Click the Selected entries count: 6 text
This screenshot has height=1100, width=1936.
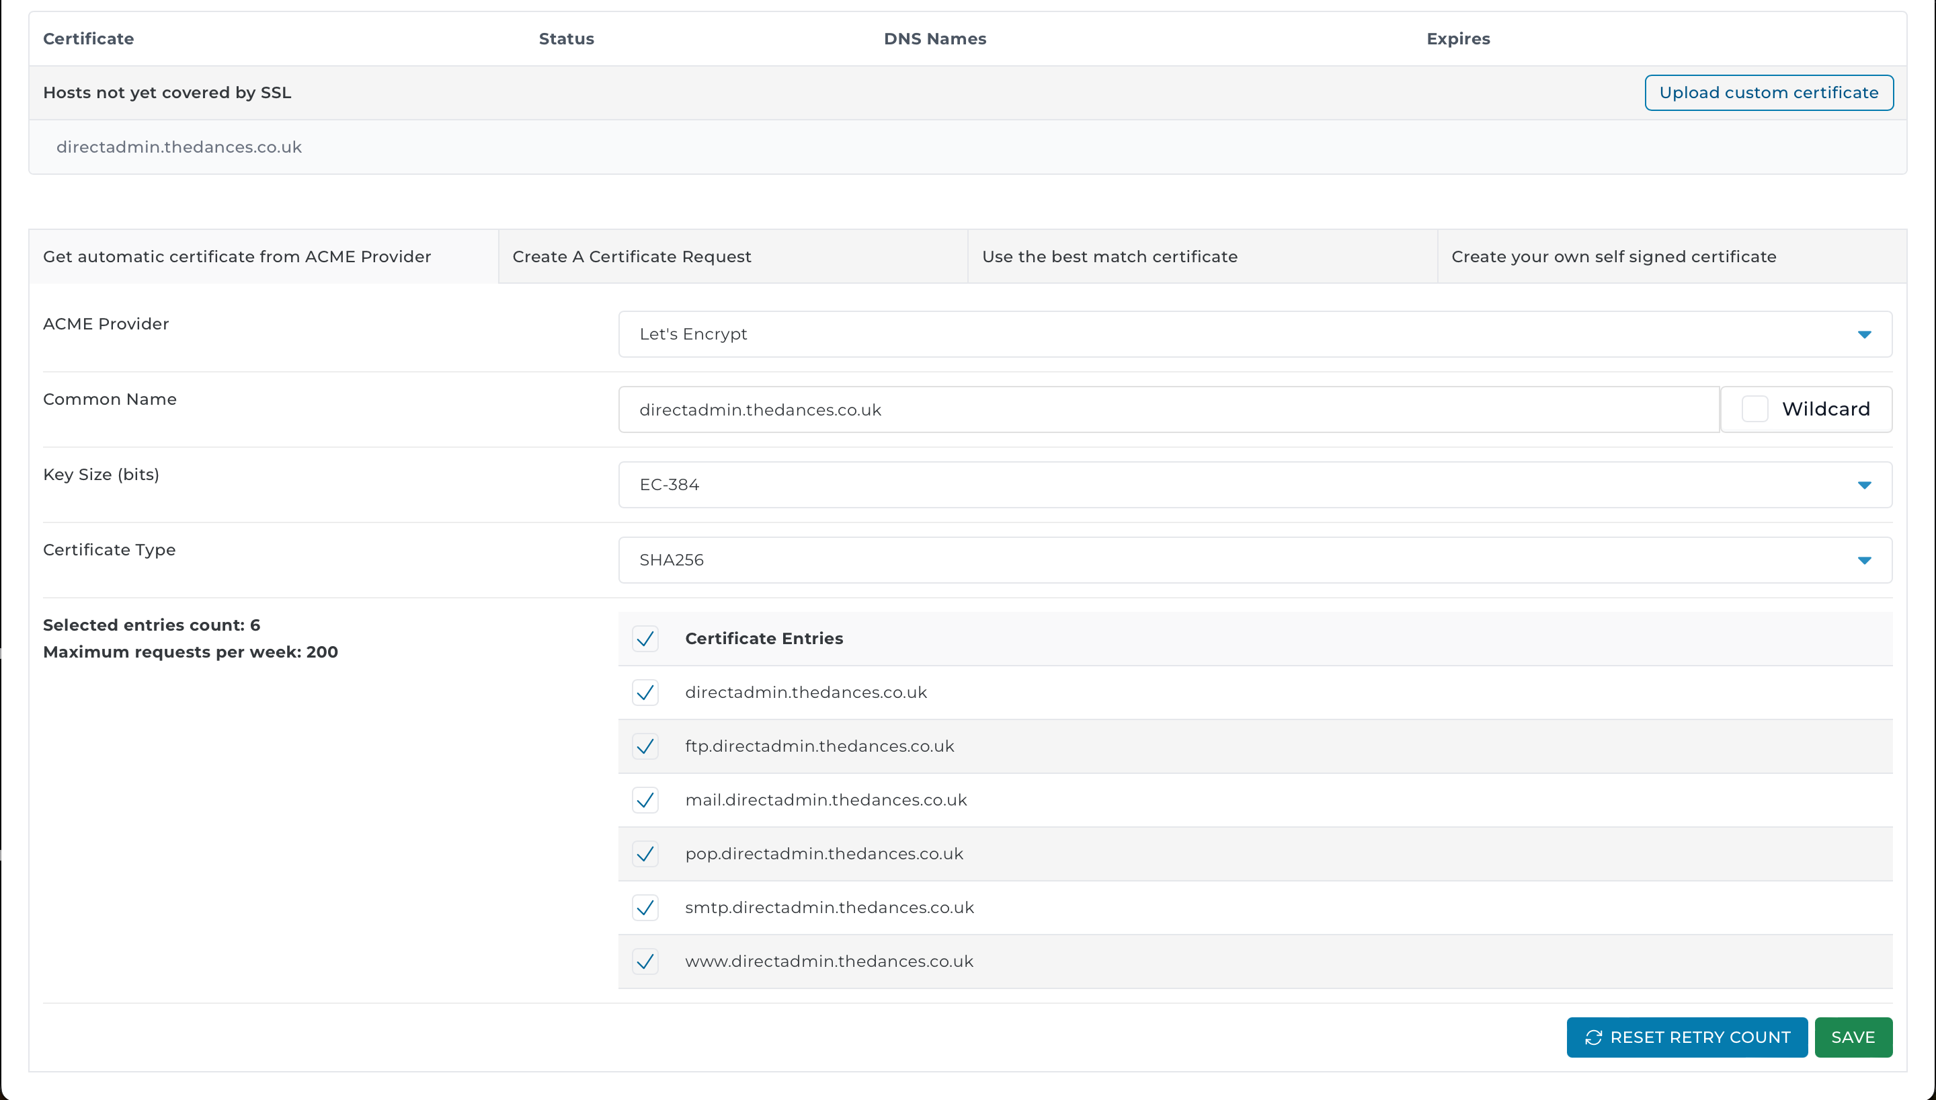coord(151,625)
